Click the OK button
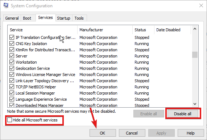Viewport: 207px width, 140px height. tap(103, 133)
